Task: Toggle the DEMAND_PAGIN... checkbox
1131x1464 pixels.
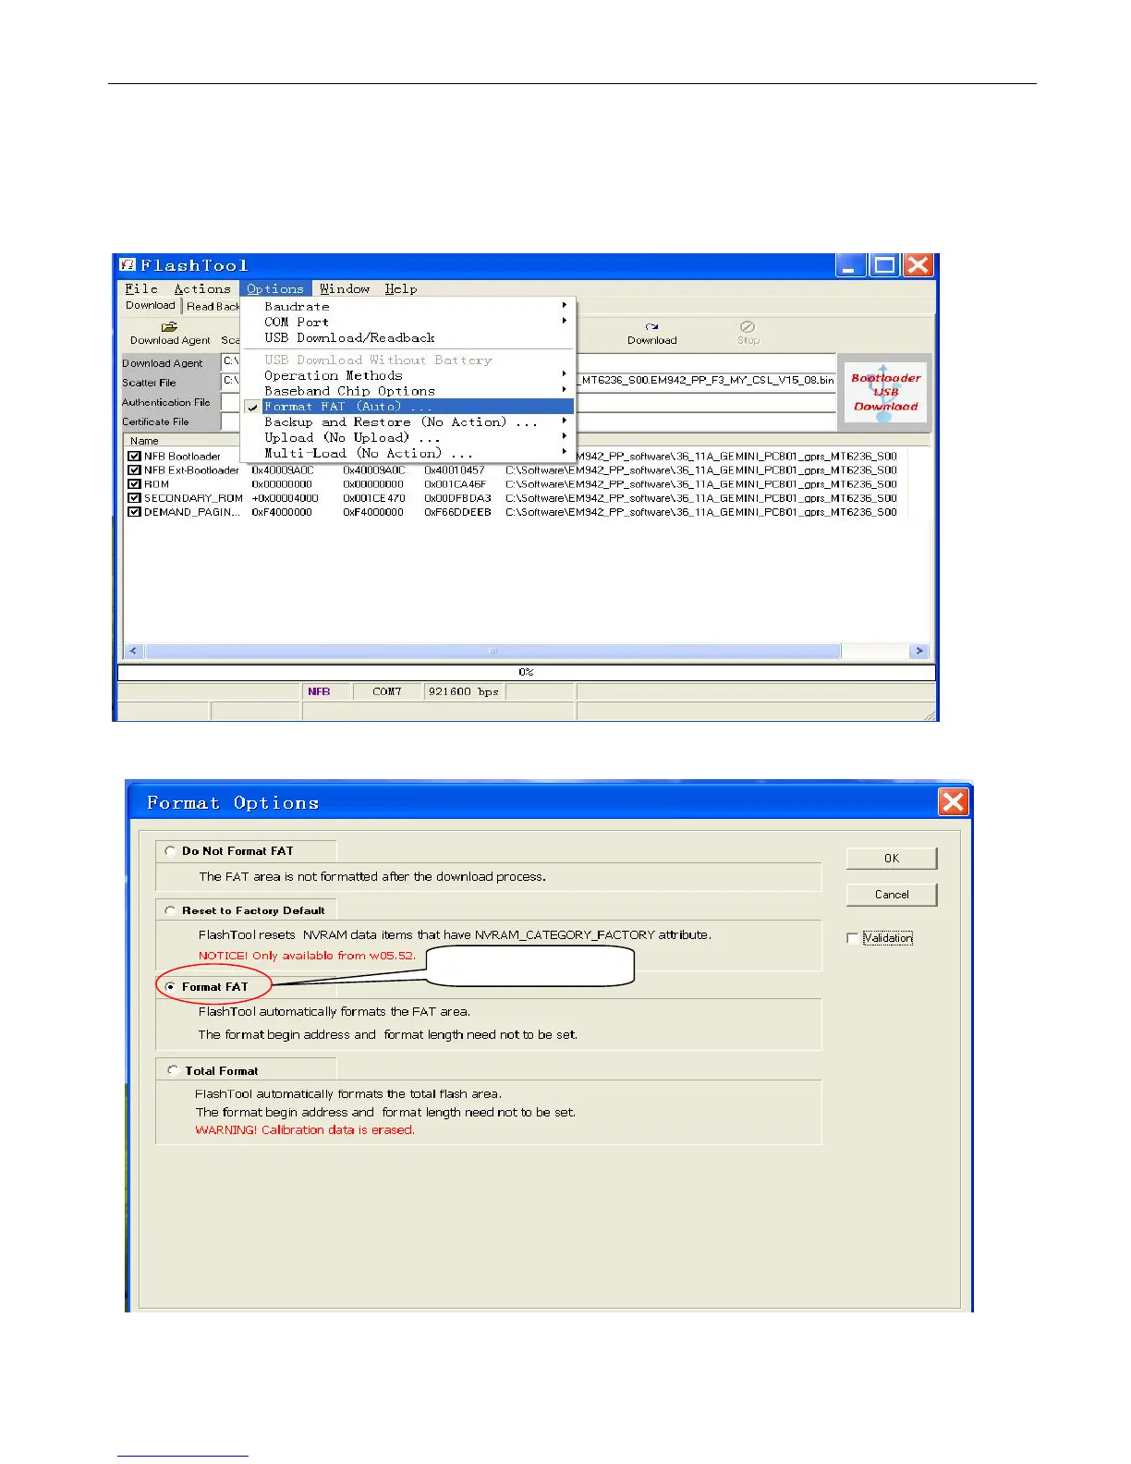Action: (134, 512)
